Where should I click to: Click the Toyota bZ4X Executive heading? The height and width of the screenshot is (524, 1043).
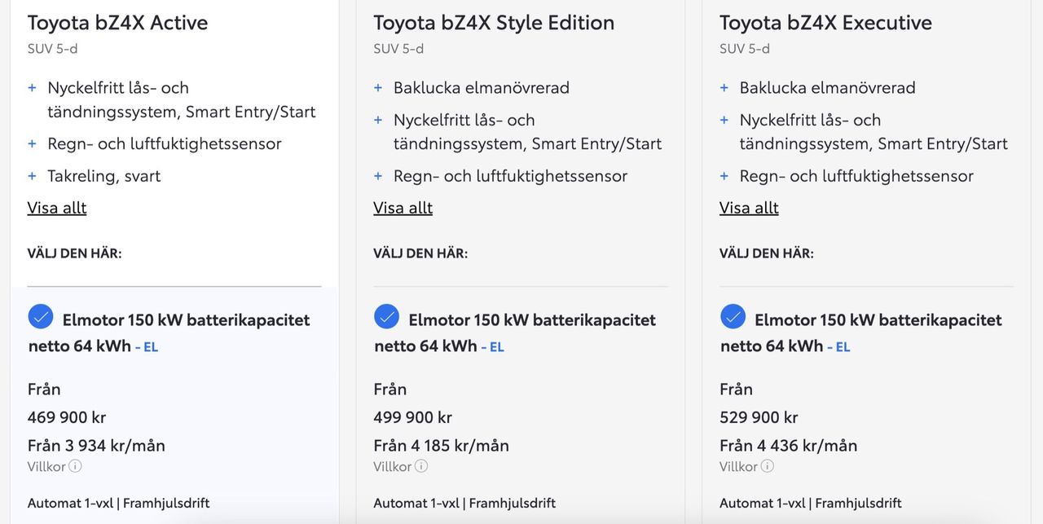825,23
